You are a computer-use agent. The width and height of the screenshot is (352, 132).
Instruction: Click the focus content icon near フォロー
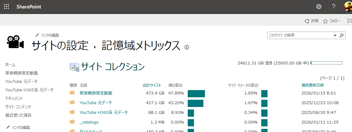(349, 21)
